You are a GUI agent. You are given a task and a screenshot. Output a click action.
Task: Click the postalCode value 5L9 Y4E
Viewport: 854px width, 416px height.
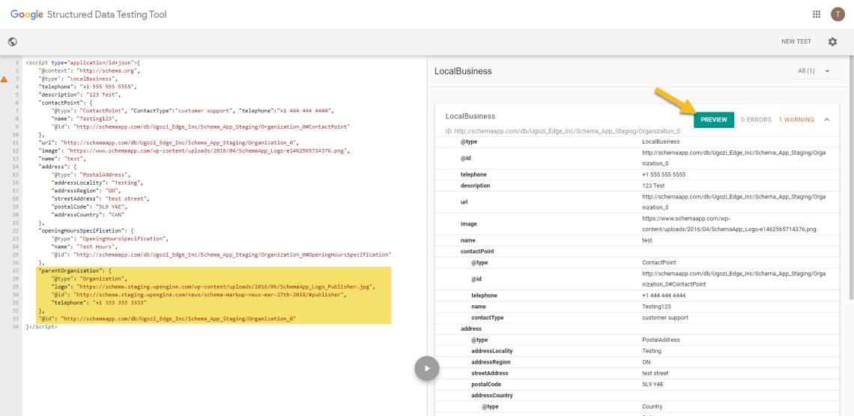652,384
